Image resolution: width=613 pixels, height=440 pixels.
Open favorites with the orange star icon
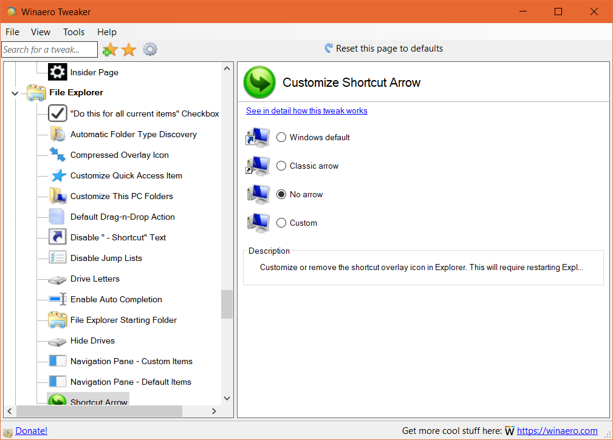[x=129, y=50]
